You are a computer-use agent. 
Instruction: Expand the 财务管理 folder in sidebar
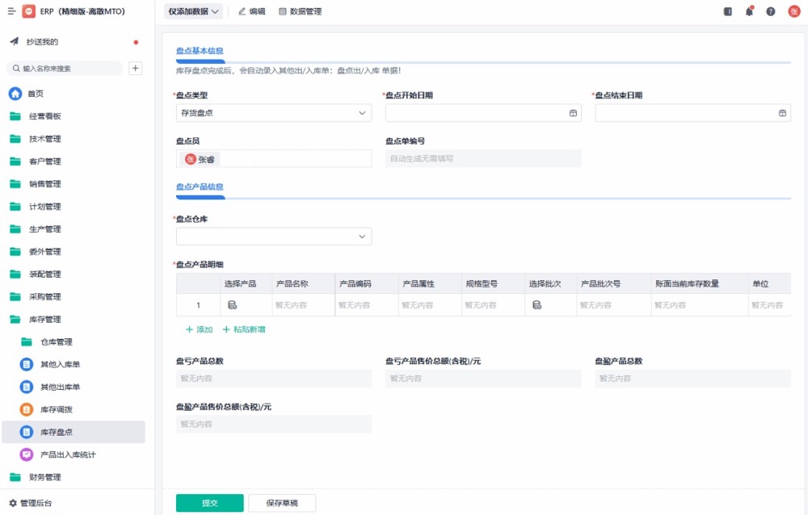tap(44, 477)
